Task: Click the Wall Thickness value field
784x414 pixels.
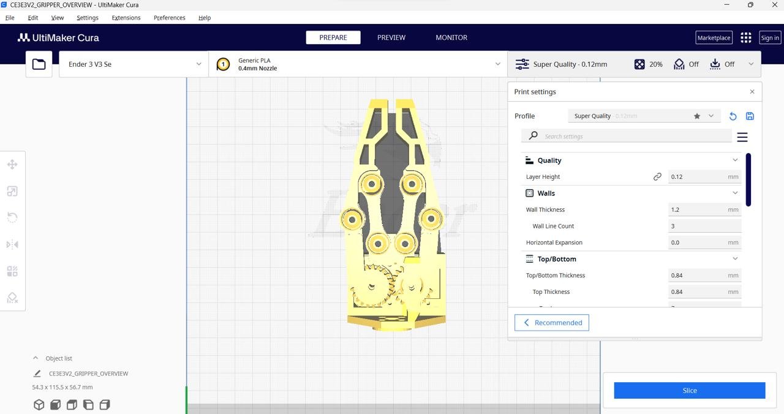Action: pos(704,209)
